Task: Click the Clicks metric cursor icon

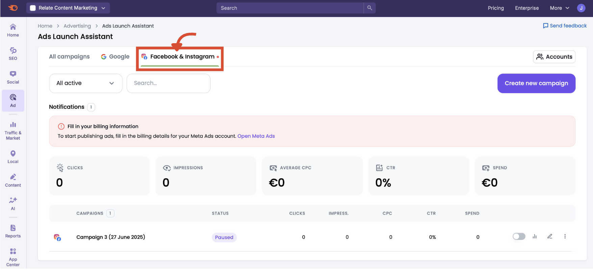Action: [x=60, y=168]
